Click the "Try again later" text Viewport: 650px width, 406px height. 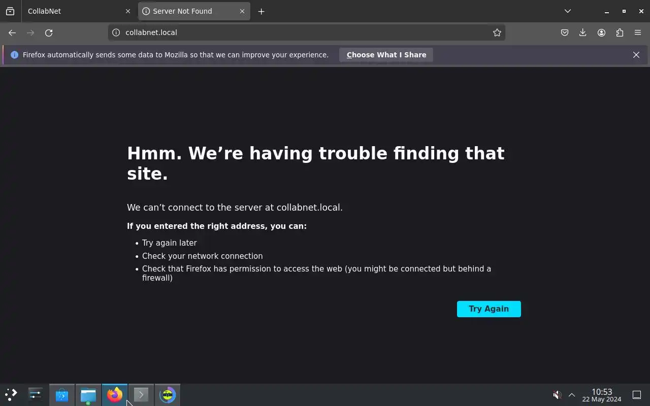tap(169, 243)
